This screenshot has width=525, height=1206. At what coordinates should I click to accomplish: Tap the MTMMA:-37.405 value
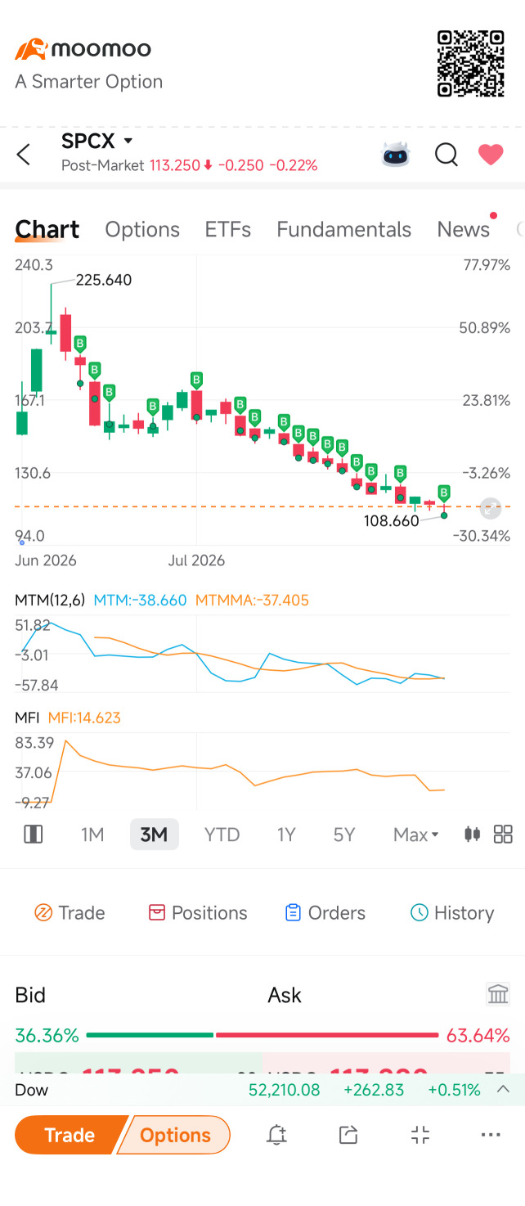coord(252,601)
